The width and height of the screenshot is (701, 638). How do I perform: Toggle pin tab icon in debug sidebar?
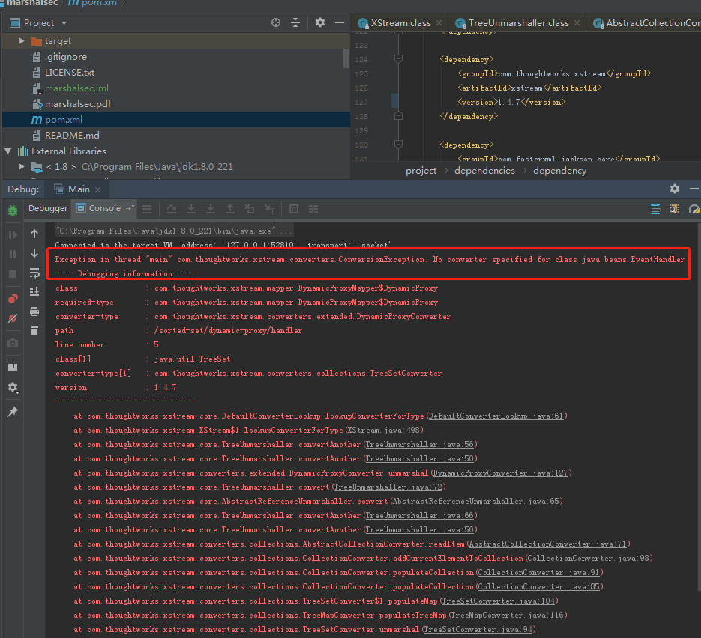coord(13,412)
